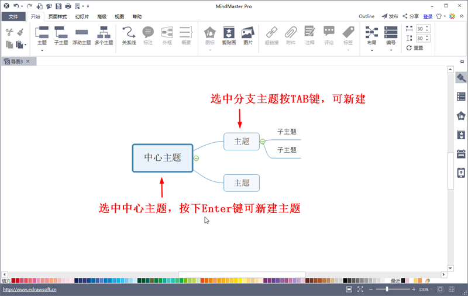Screen dimensions: 468x296
Task: Click the 发布 publish button
Action: pos(390,16)
